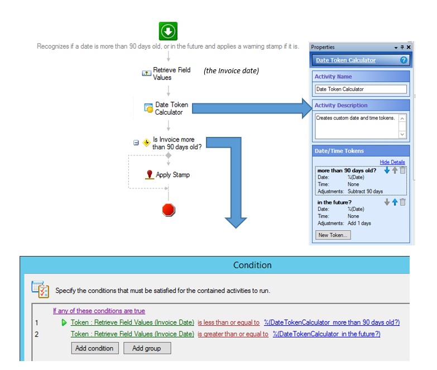Change the 'is greater than or equal to' operator
Screen dimensions: 437x370
coord(233,334)
